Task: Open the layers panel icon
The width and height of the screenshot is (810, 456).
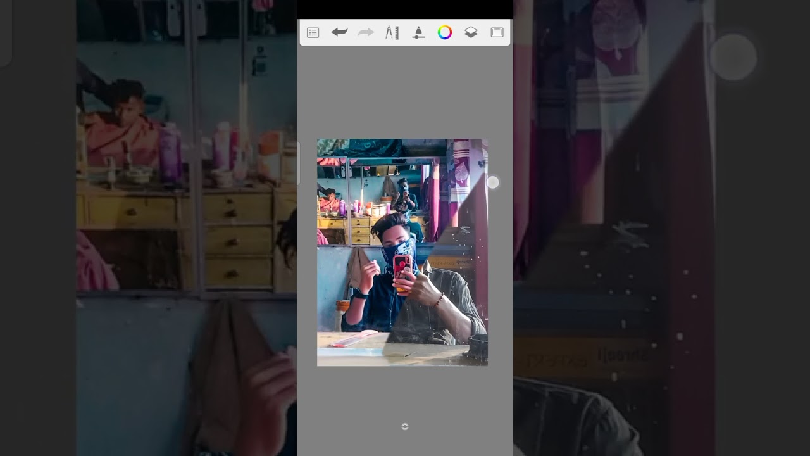Action: [471, 32]
